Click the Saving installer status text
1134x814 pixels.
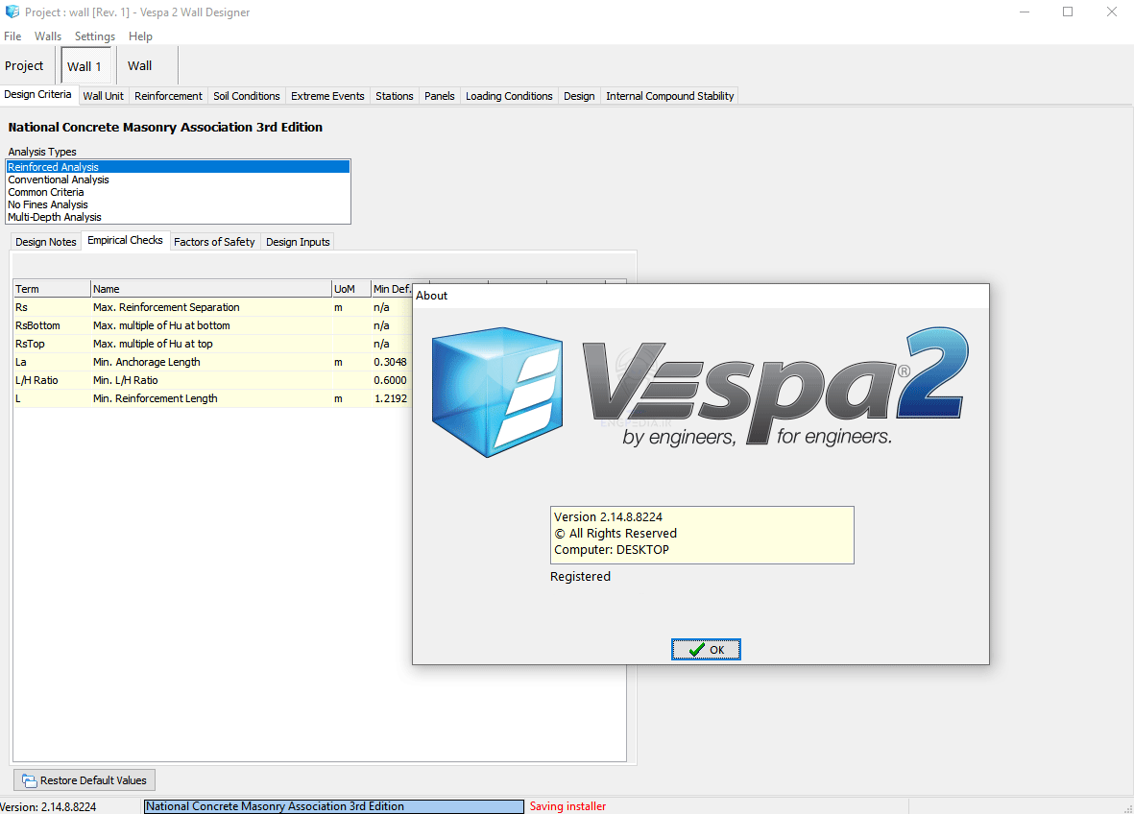567,806
